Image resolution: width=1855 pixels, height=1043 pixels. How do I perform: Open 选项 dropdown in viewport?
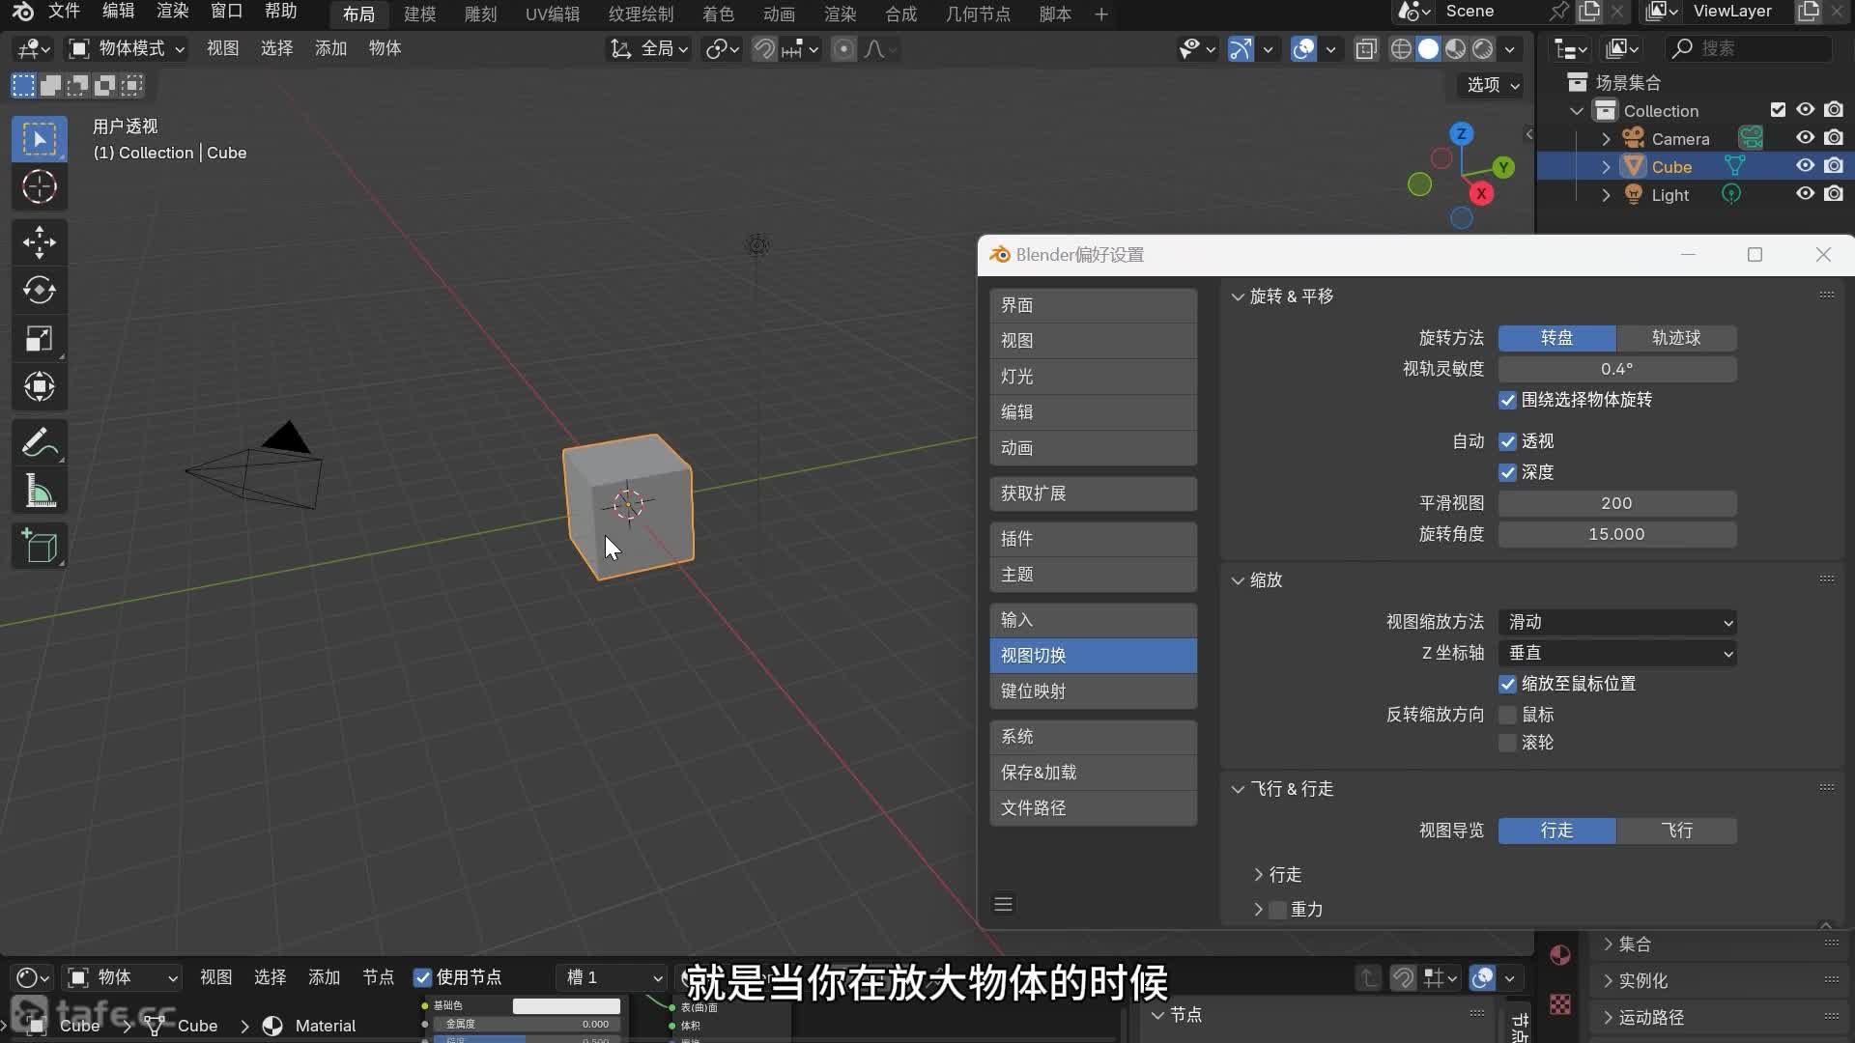click(1492, 85)
